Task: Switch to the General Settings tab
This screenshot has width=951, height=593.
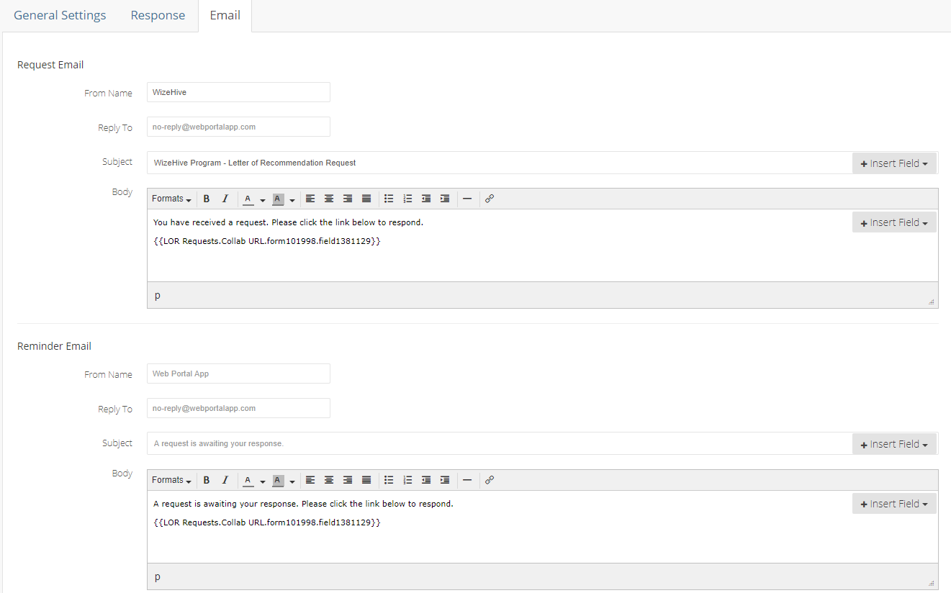Action: tap(60, 15)
